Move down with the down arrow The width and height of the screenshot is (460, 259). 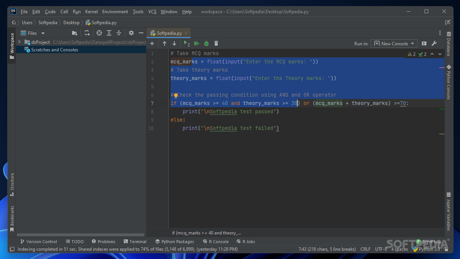click(174, 44)
